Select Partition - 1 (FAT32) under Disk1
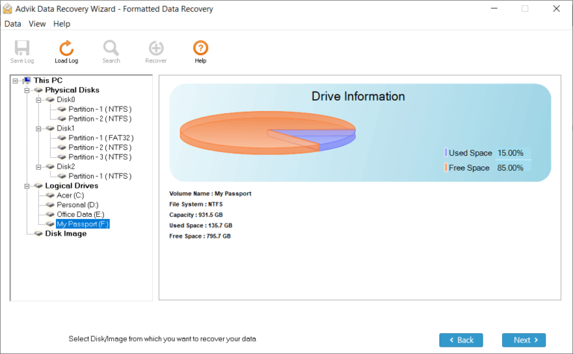This screenshot has width=573, height=354. click(x=101, y=138)
